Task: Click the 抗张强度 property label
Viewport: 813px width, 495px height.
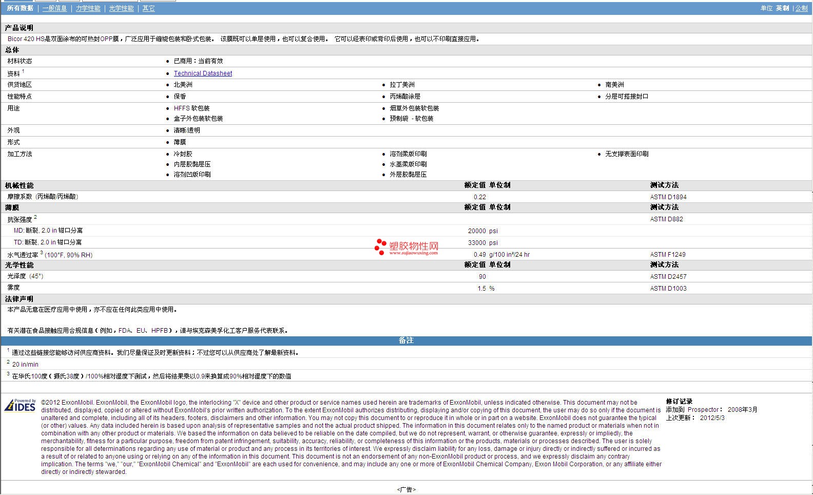Action: click(x=20, y=219)
